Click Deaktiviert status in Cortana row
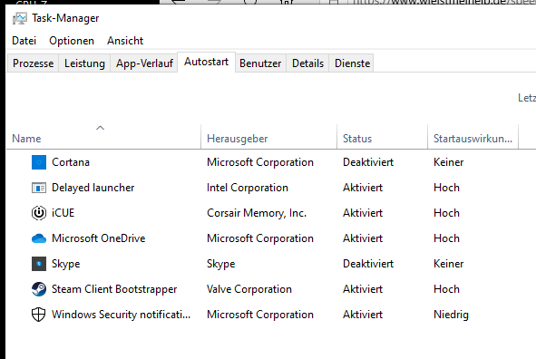The image size is (536, 359). 368,162
